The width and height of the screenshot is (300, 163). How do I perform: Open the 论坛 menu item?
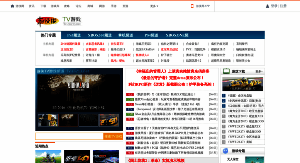coord(78,6)
